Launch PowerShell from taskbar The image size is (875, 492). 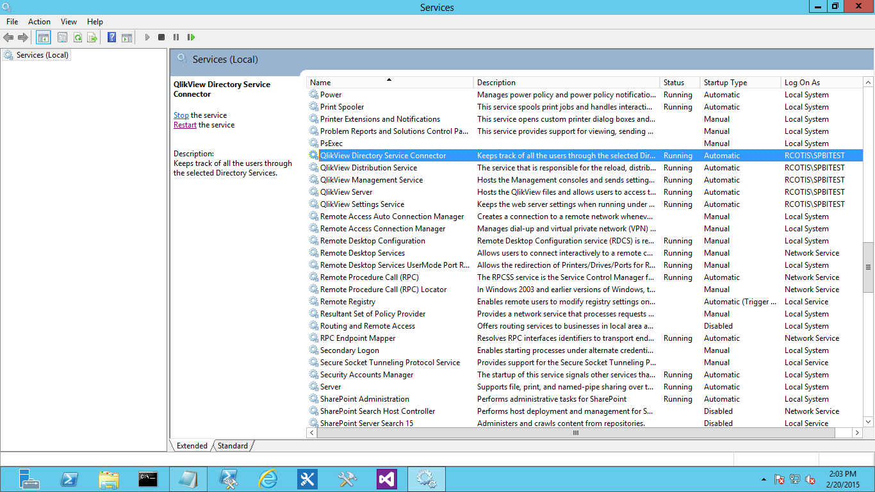pyautogui.click(x=69, y=479)
